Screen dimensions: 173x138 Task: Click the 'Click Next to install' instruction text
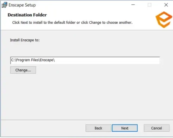tap(72, 23)
